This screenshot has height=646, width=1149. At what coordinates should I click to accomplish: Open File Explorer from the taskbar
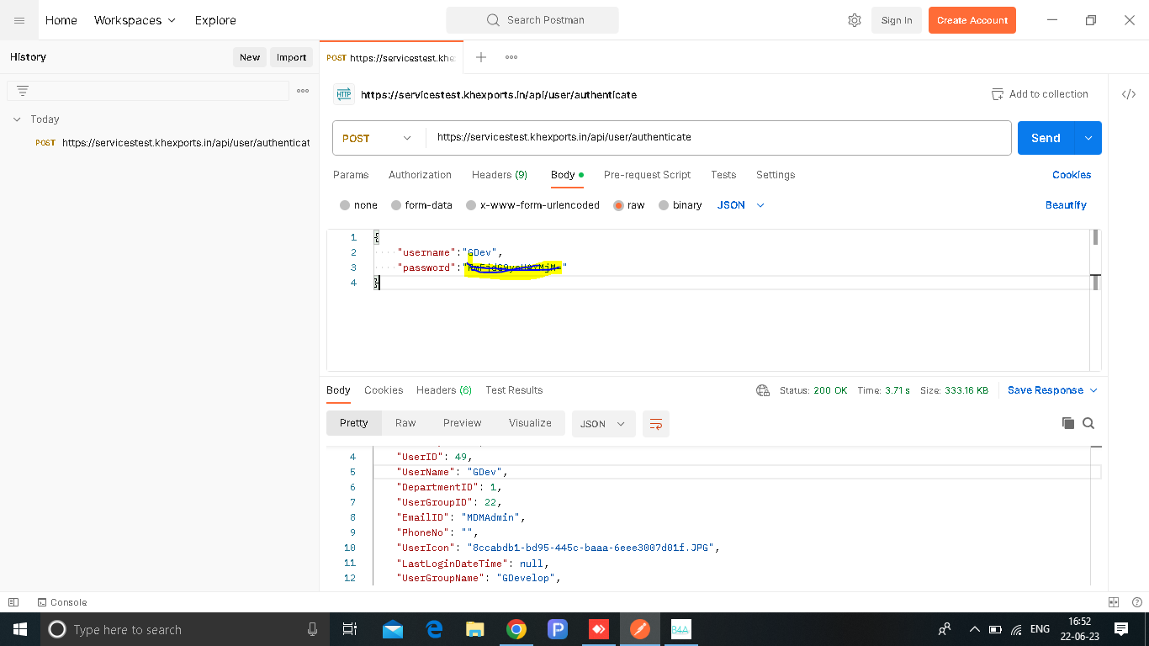pyautogui.click(x=475, y=629)
